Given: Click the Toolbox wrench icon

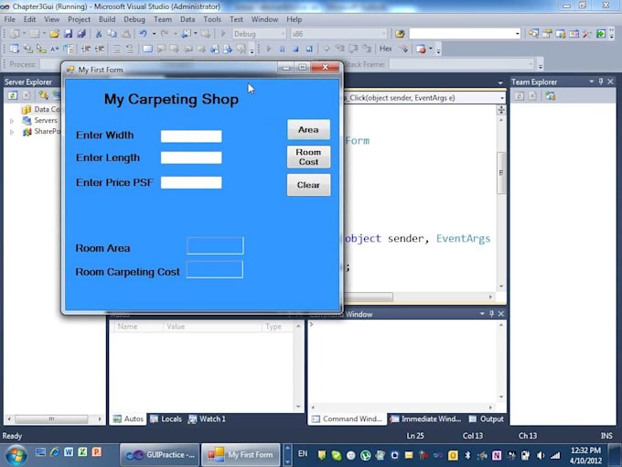Looking at the screenshot, I should click(x=587, y=34).
